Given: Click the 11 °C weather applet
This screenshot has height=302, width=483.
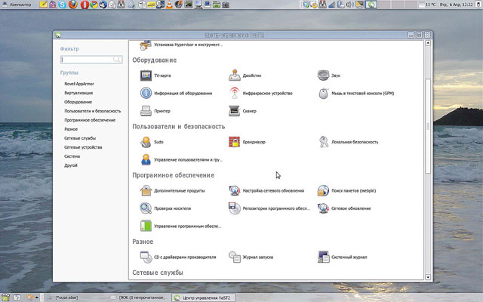Looking at the screenshot, I should coord(428,5).
